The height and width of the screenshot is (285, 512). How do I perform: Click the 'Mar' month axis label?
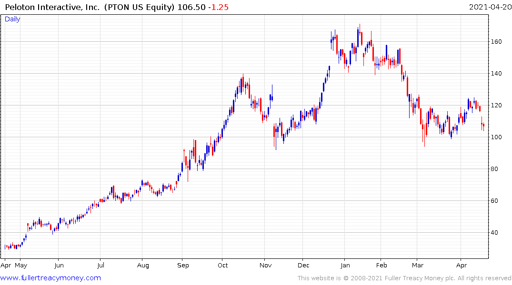point(418,266)
